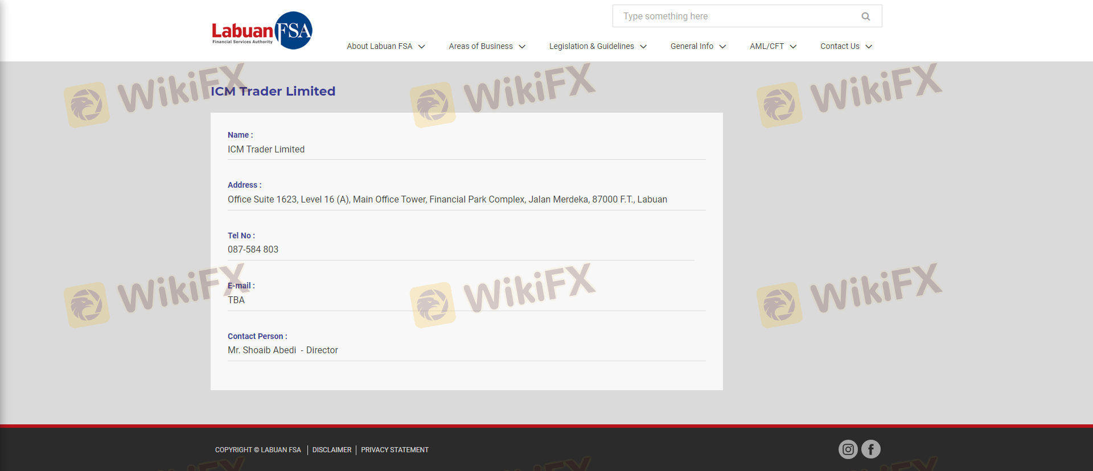Viewport: 1093px width, 471px height.
Task: Focus the 'Type something here' search field
Action: coord(747,16)
